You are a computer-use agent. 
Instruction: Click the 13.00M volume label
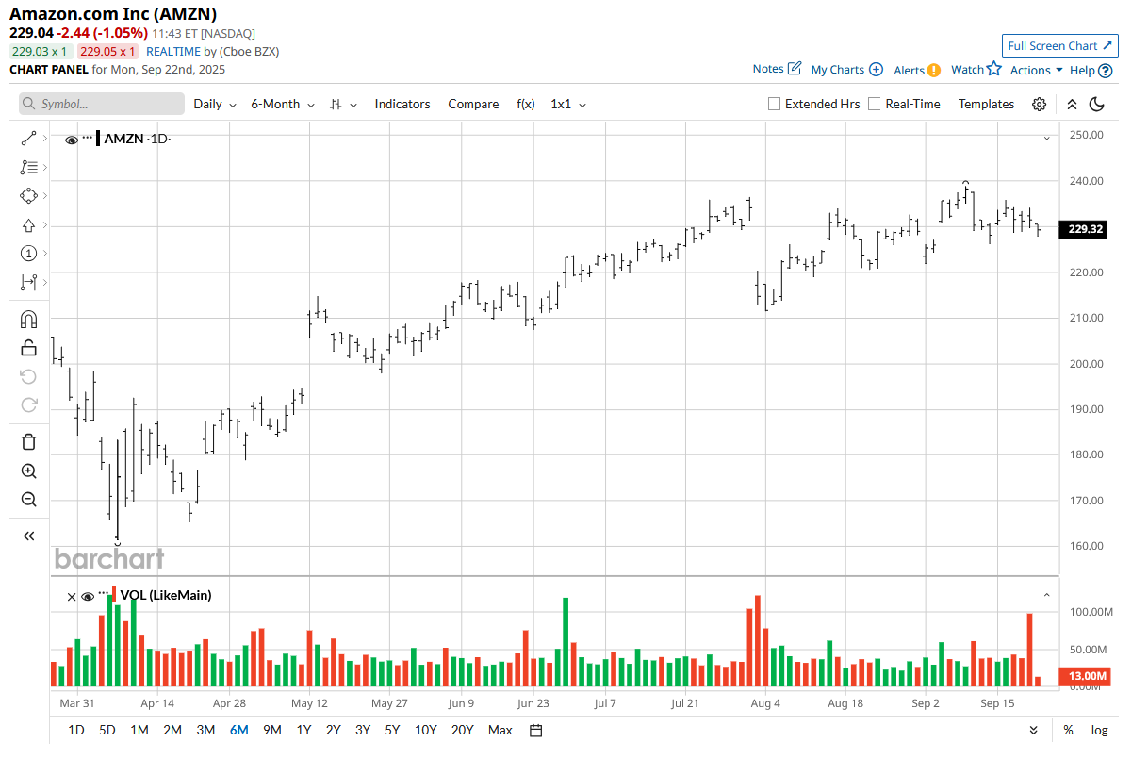[1084, 676]
